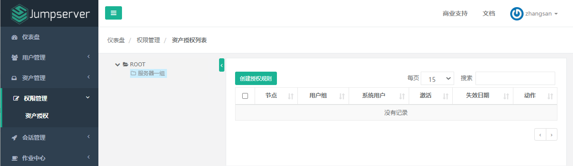Sort by 激活 column sort arrows
573x166 pixels.
[x=445, y=96]
